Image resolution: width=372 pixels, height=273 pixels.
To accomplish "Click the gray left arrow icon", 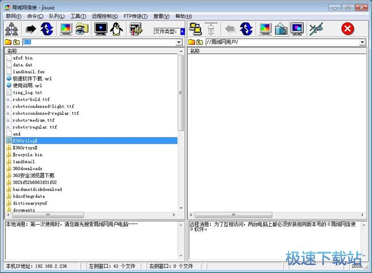I will (x=230, y=29).
